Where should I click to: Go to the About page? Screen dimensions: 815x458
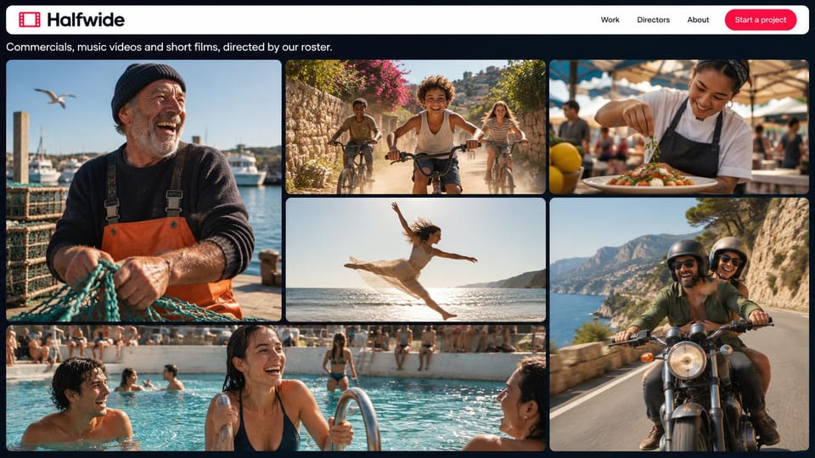[698, 20]
